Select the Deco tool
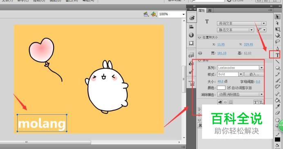This screenshot has width=283, height=149. pyautogui.click(x=277, y=87)
